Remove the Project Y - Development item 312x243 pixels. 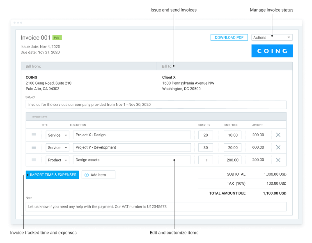pos(278,147)
